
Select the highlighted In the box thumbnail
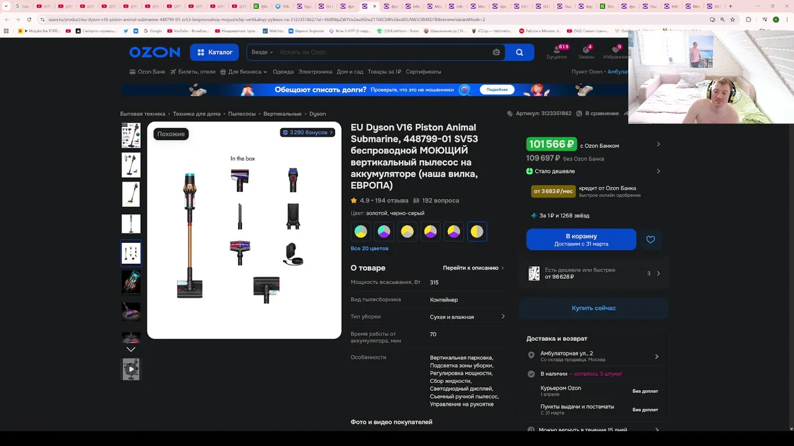click(131, 253)
